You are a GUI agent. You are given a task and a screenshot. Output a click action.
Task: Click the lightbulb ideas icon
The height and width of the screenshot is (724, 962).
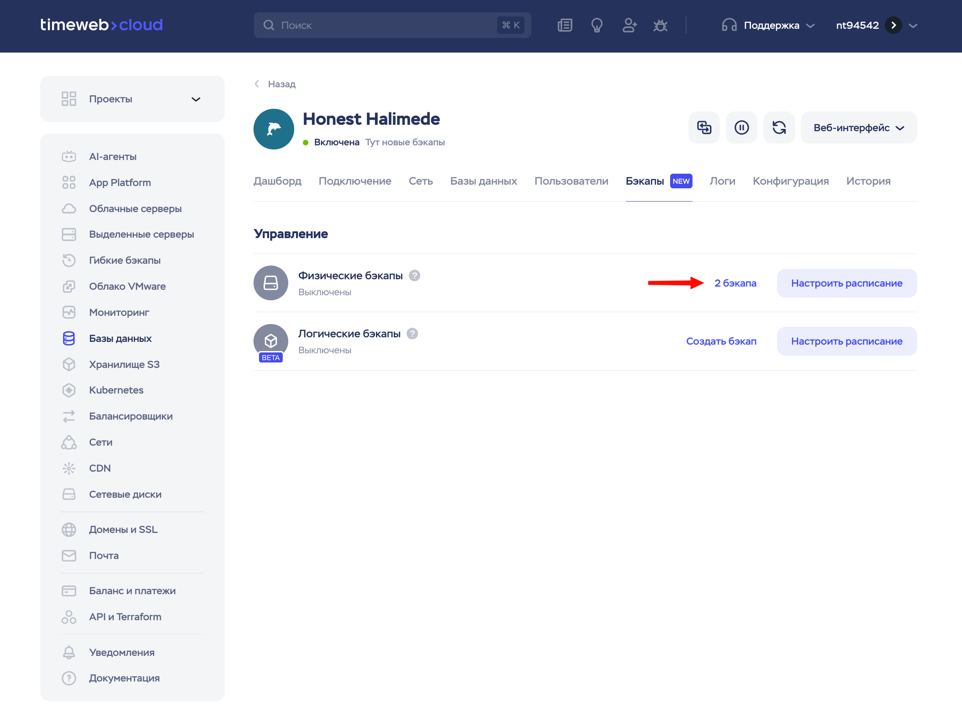pyautogui.click(x=597, y=25)
